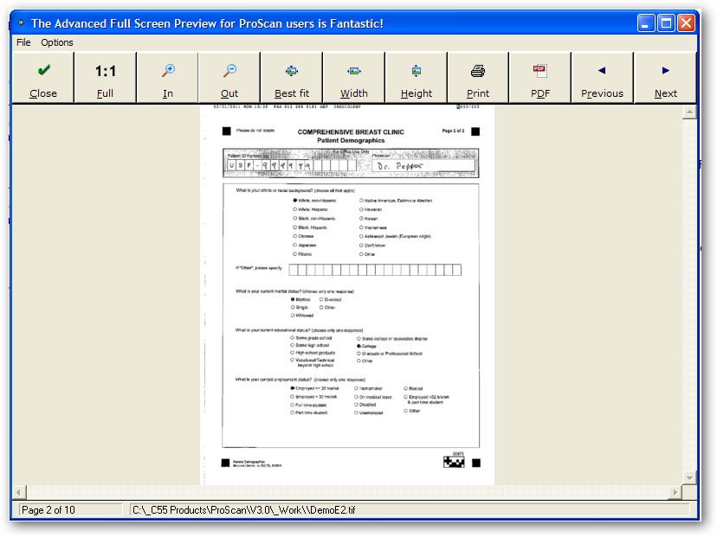Click the vertical scrollbar down arrow

pos(689,477)
